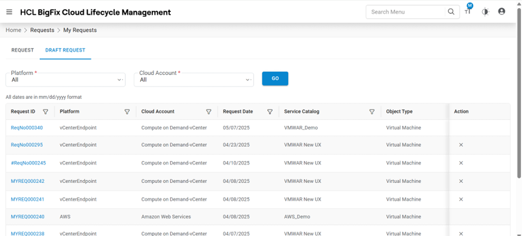The image size is (522, 236).
Task: Filter the Request Date column
Action: [270, 112]
